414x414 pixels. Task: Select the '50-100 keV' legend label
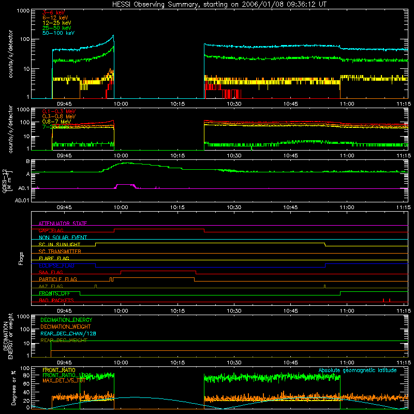click(58, 33)
